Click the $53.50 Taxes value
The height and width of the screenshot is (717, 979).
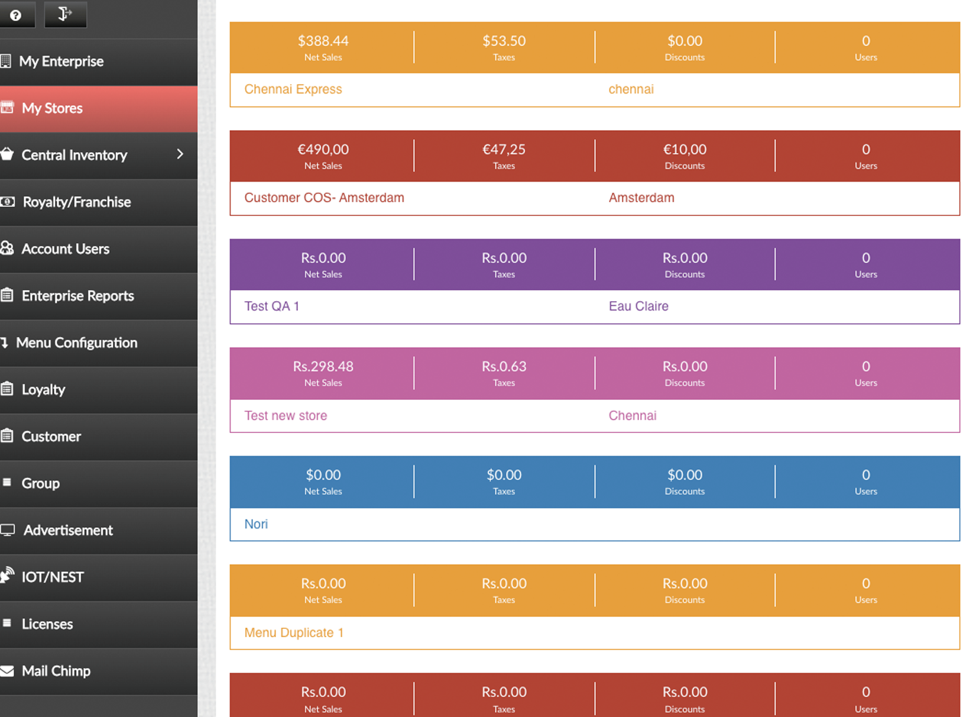click(504, 41)
